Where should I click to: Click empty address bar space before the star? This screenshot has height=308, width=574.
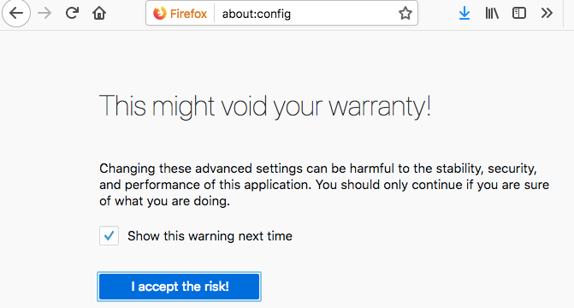(x=344, y=14)
